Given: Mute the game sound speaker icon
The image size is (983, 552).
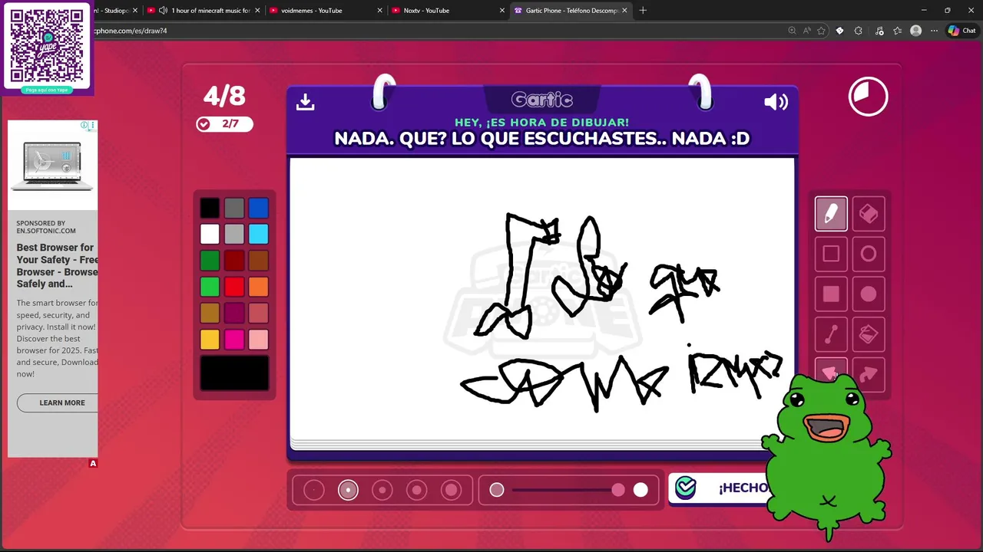Looking at the screenshot, I should (776, 102).
